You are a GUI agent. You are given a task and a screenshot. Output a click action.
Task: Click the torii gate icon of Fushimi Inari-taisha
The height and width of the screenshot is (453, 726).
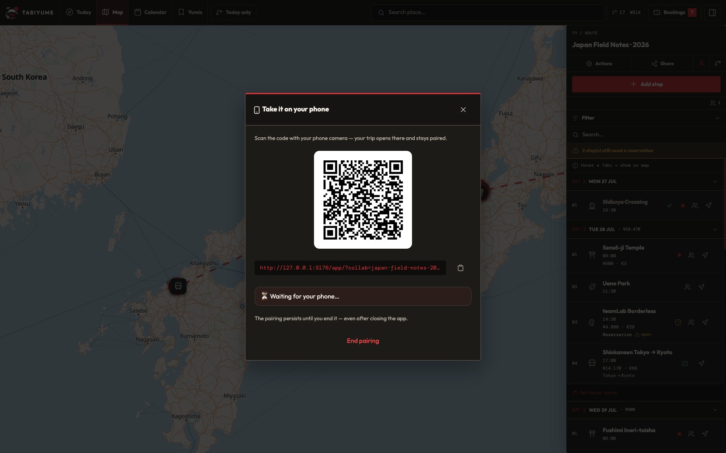point(592,434)
